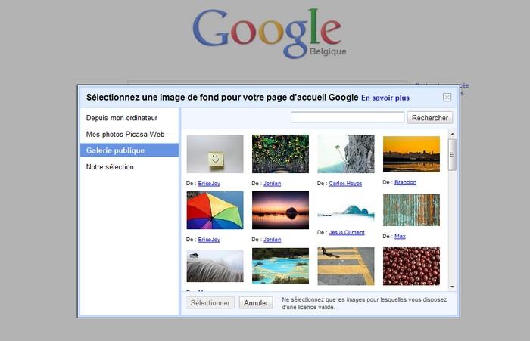Pick the smiley sticky note thumbnail
Image resolution: width=530 pixels, height=341 pixels.
pyautogui.click(x=215, y=154)
